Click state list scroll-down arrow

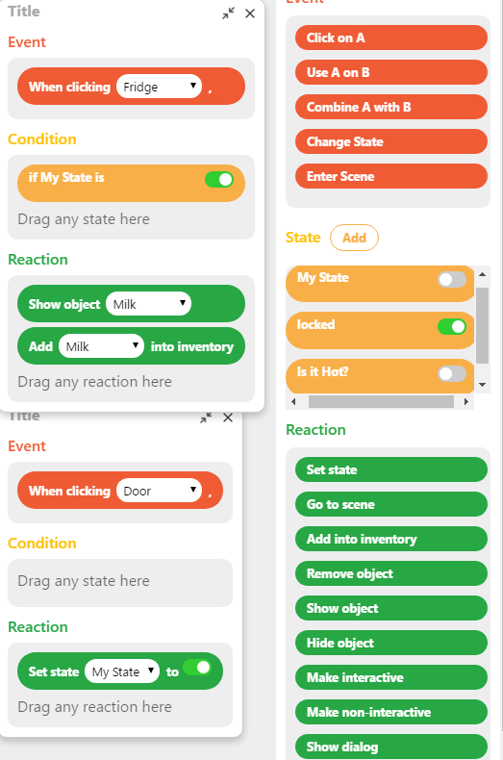pos(482,385)
